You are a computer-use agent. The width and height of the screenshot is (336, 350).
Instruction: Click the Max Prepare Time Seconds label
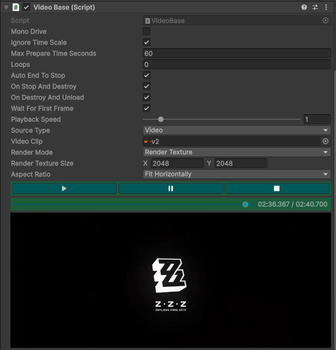pos(54,54)
